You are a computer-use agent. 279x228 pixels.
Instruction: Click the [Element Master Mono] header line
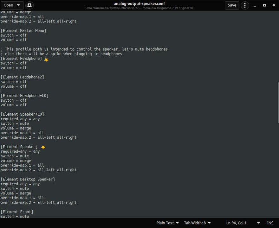pyautogui.click(x=23, y=31)
